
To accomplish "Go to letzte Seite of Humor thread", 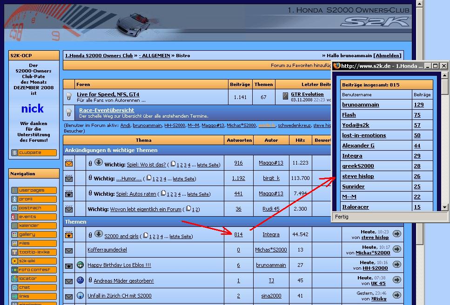I will pos(184,179).
